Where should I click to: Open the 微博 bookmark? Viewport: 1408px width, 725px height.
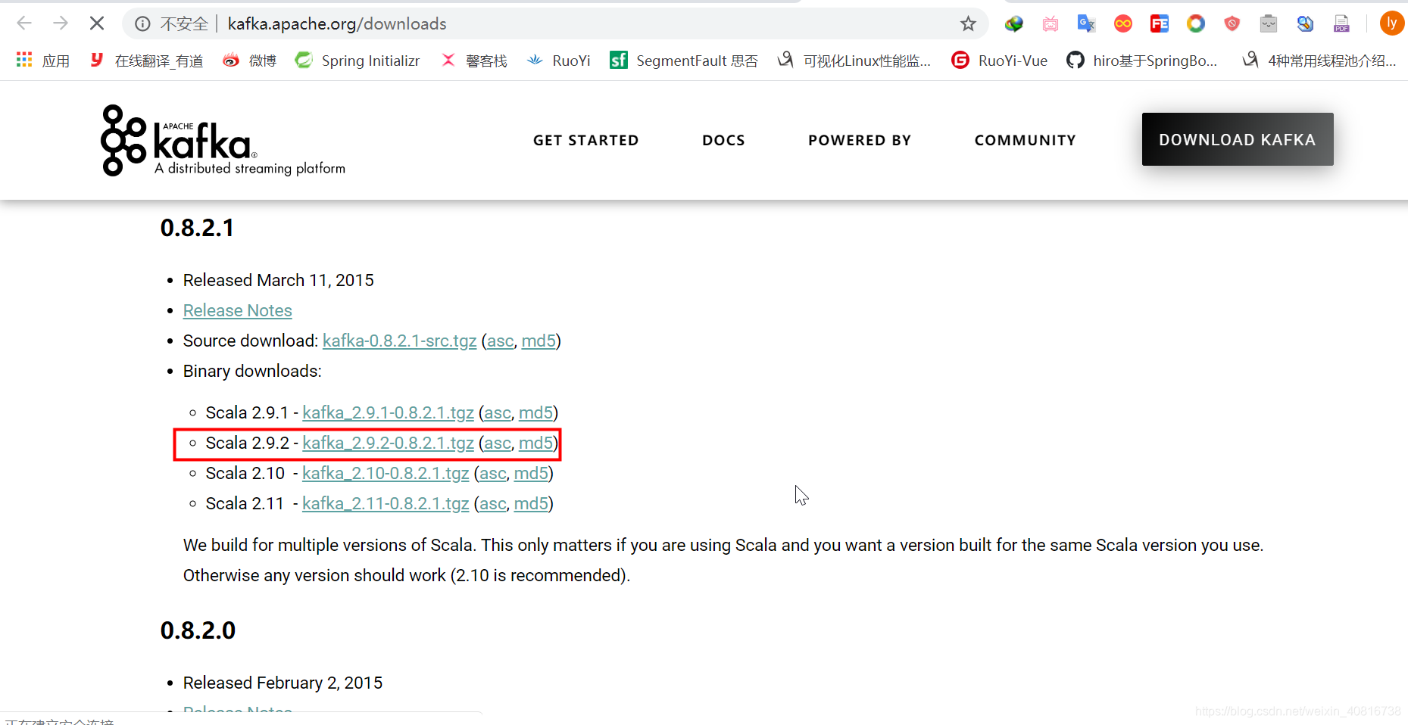pyautogui.click(x=249, y=61)
